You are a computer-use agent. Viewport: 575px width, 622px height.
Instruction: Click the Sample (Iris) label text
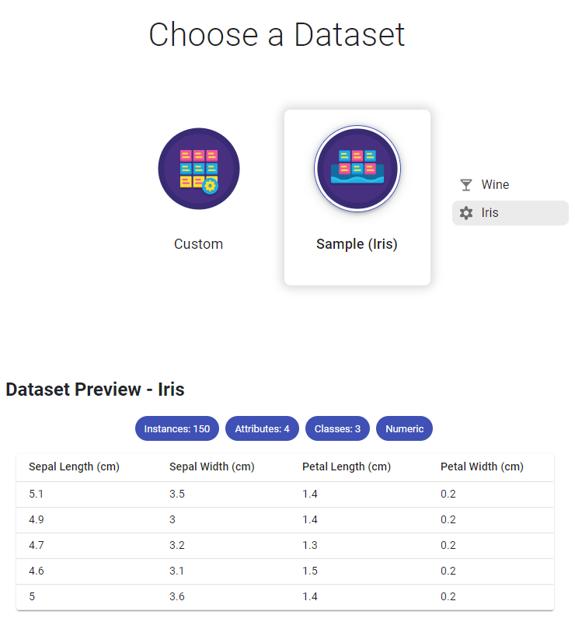tap(357, 244)
